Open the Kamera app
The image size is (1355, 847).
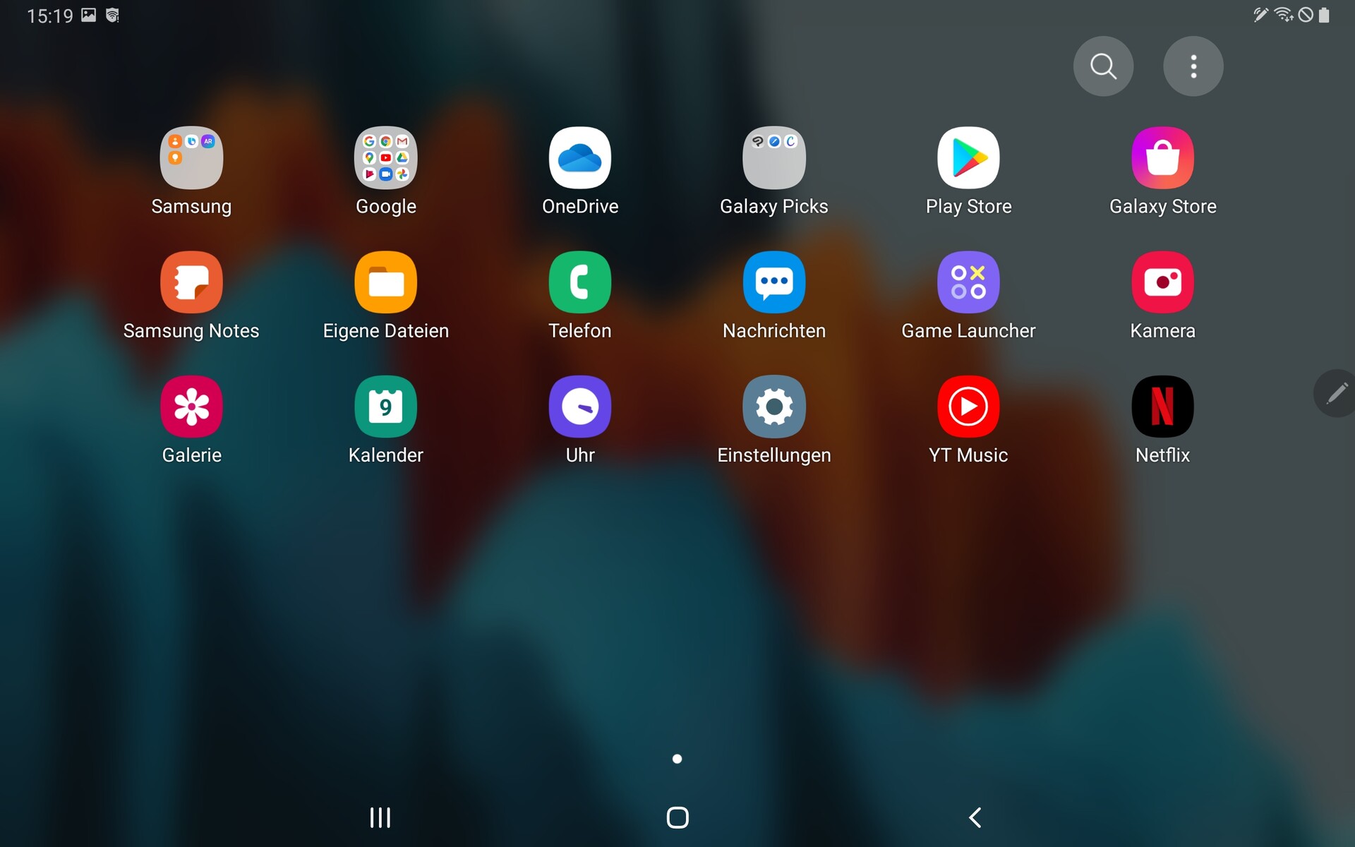click(x=1162, y=282)
